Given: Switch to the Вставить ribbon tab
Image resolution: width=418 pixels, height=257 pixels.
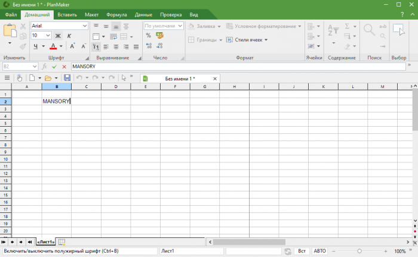Looking at the screenshot, I should (67, 14).
